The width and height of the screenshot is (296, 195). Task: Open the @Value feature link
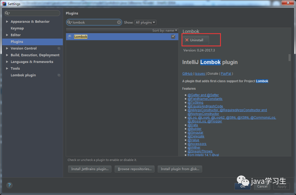click(x=193, y=140)
